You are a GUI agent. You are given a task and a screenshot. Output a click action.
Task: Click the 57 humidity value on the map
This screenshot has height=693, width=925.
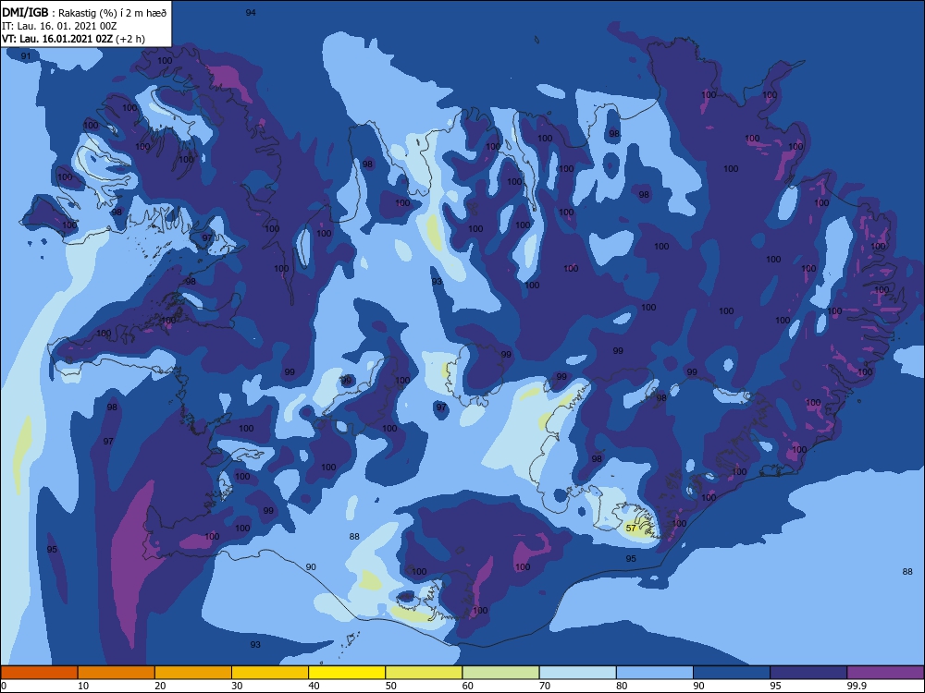point(631,528)
